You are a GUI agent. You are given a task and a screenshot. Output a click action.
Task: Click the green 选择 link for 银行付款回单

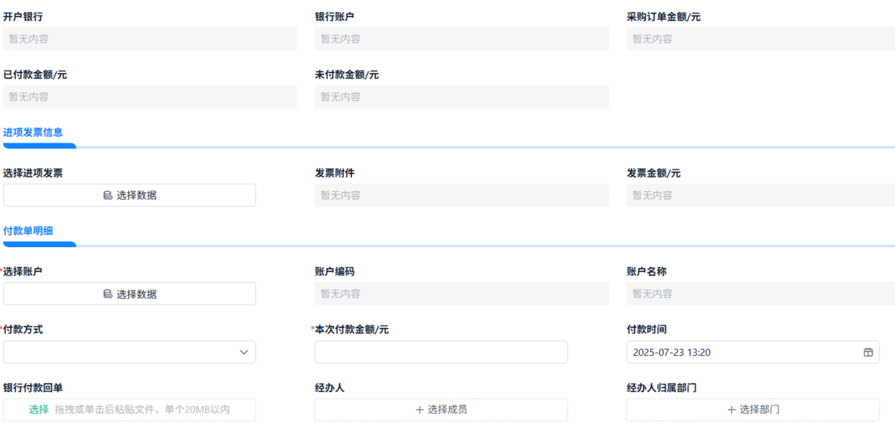tap(39, 409)
